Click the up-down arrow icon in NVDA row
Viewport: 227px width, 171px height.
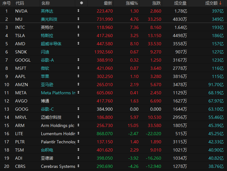click(78, 11)
